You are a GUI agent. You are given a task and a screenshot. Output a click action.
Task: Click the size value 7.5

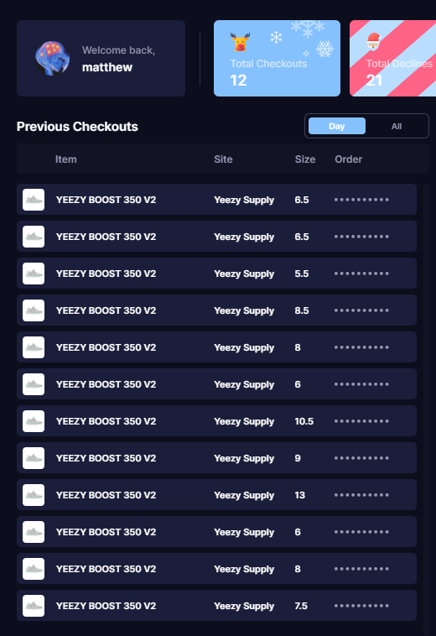pos(301,606)
